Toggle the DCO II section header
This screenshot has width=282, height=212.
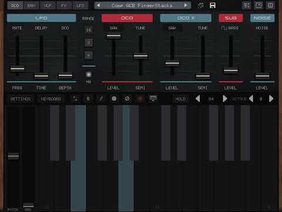(186, 18)
